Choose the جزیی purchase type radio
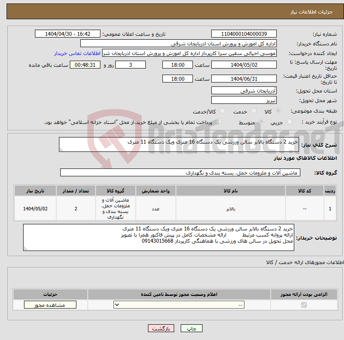The image size is (344, 340). coord(289,121)
